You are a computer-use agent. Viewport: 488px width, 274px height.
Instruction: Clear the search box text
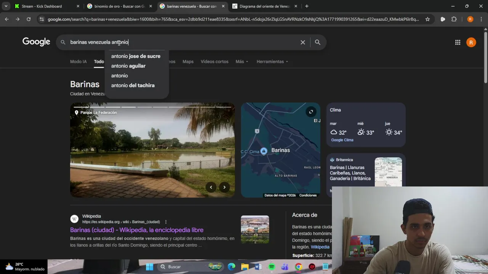point(303,42)
